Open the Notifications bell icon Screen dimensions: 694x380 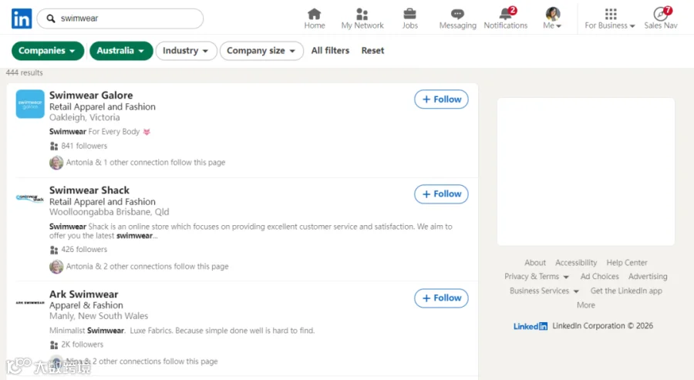[x=505, y=14]
